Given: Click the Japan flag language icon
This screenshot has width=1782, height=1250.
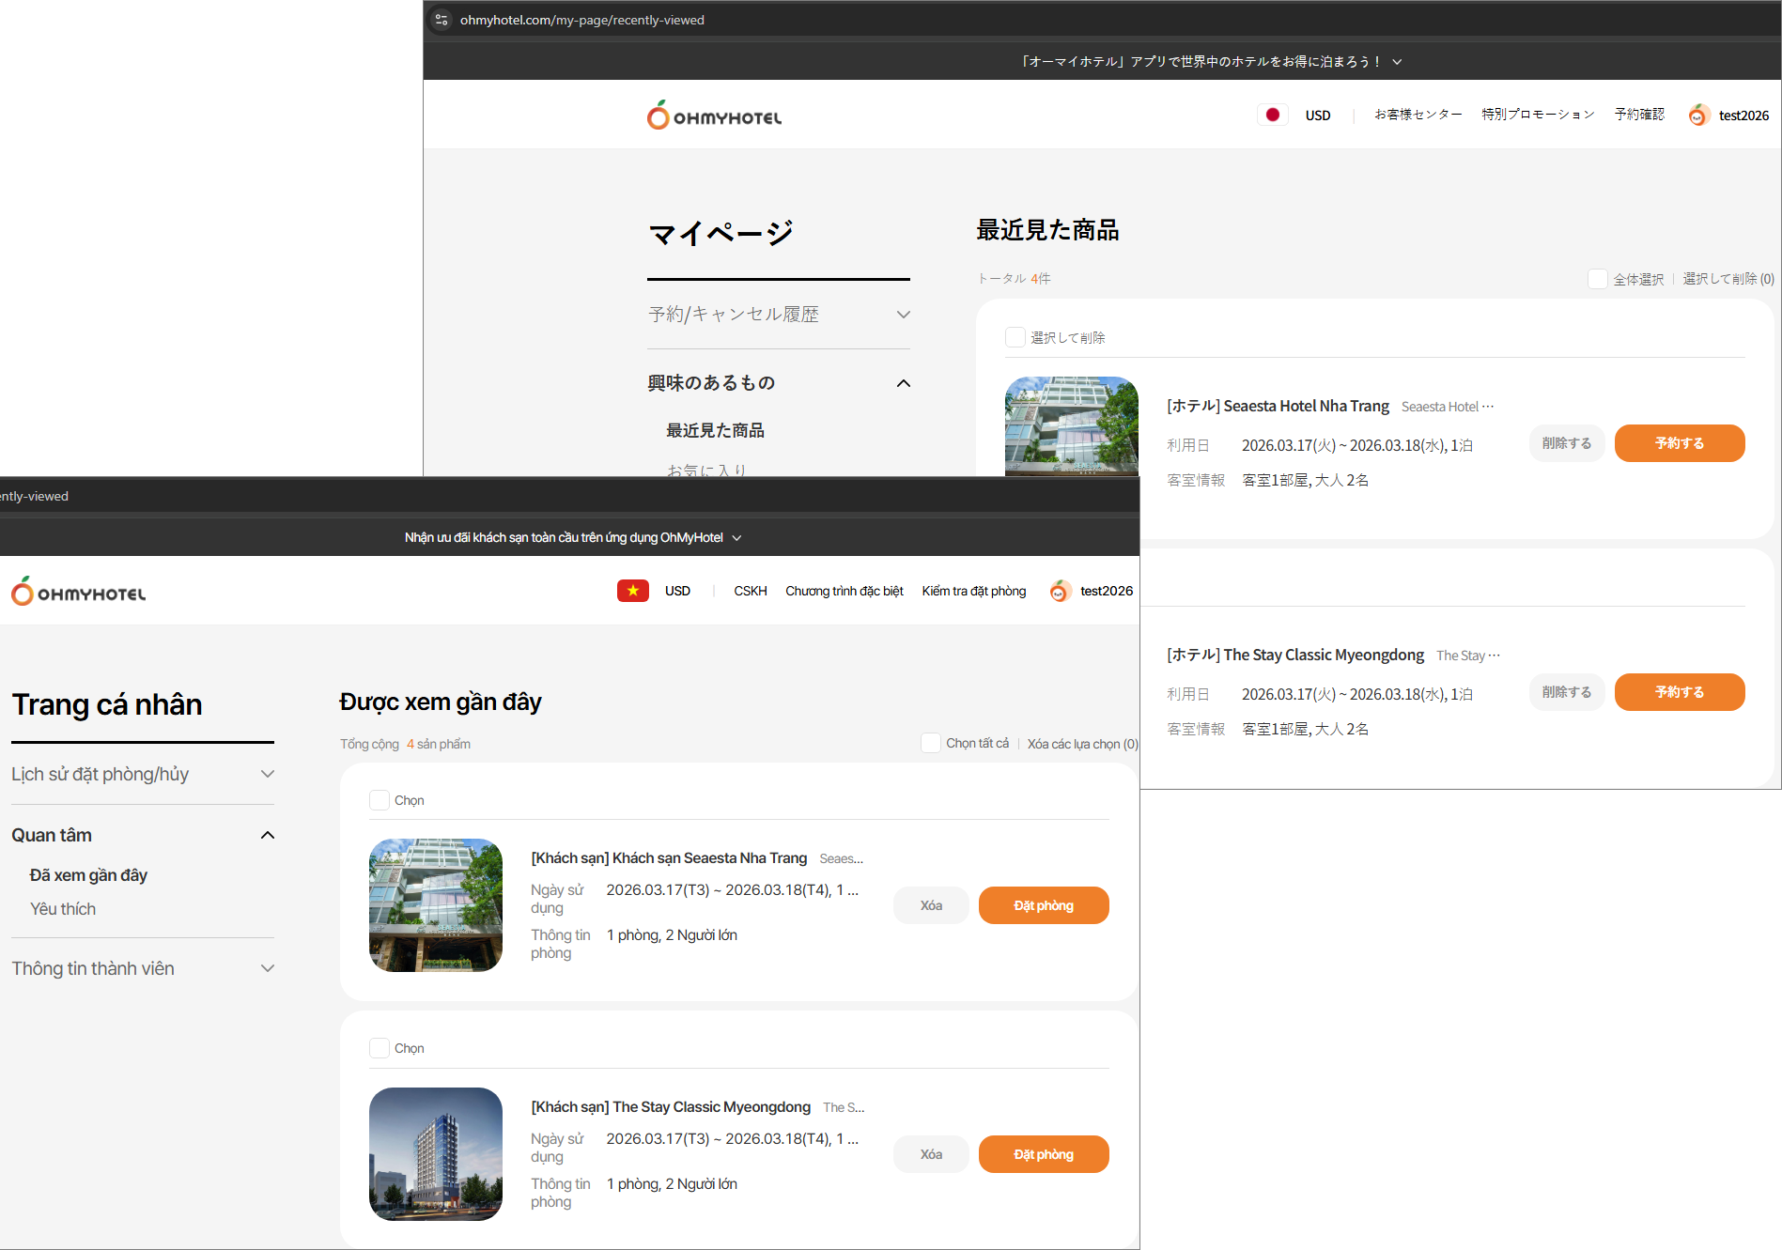Looking at the screenshot, I should coord(1272,115).
